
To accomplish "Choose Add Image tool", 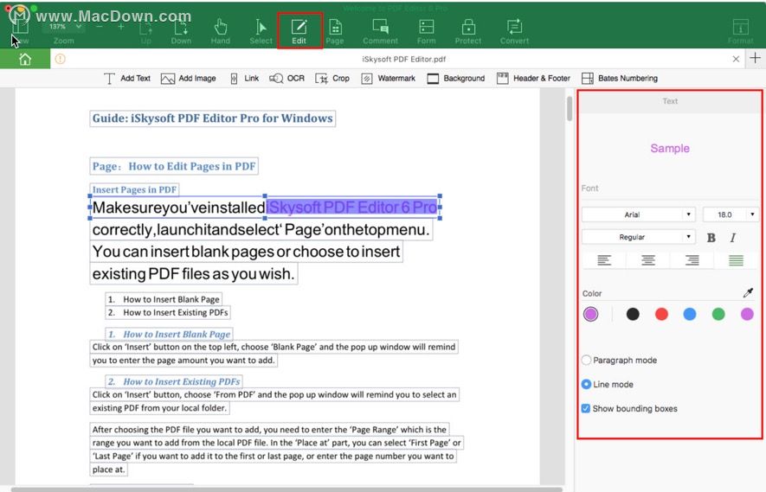I will [188, 78].
